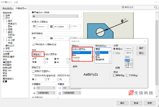Image resolution: width=159 pixels, height=107 pixels.
Task: Switch to 文档属性 tab
Action: (21, 8)
